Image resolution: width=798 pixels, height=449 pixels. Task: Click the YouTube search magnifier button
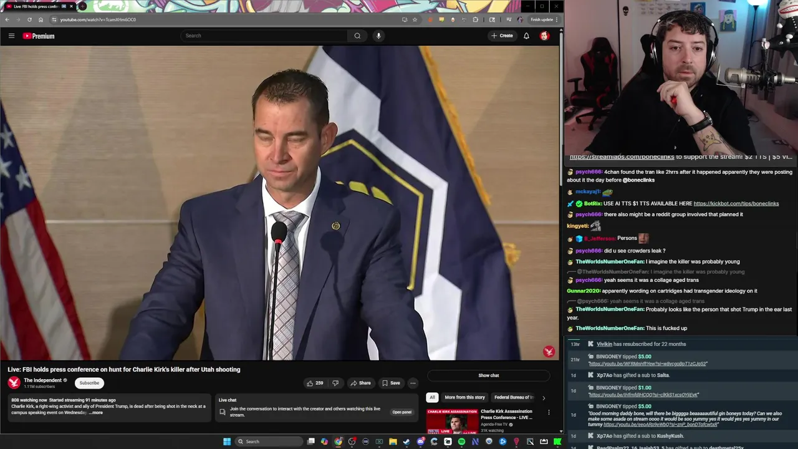(x=357, y=36)
